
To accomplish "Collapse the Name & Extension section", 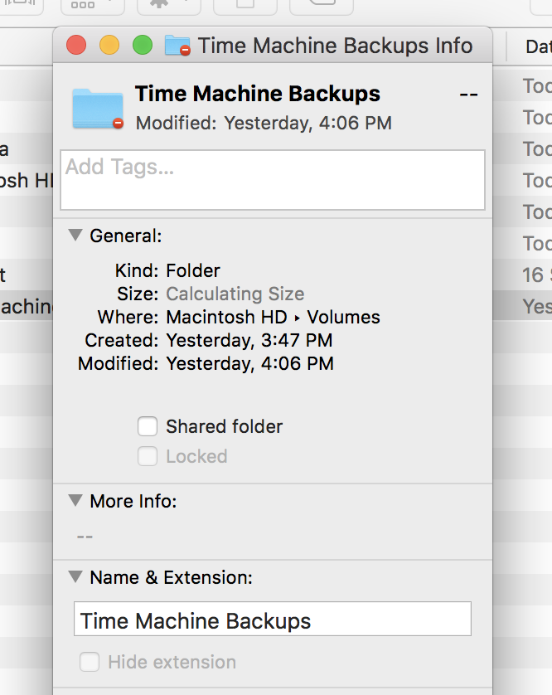I will point(75,576).
